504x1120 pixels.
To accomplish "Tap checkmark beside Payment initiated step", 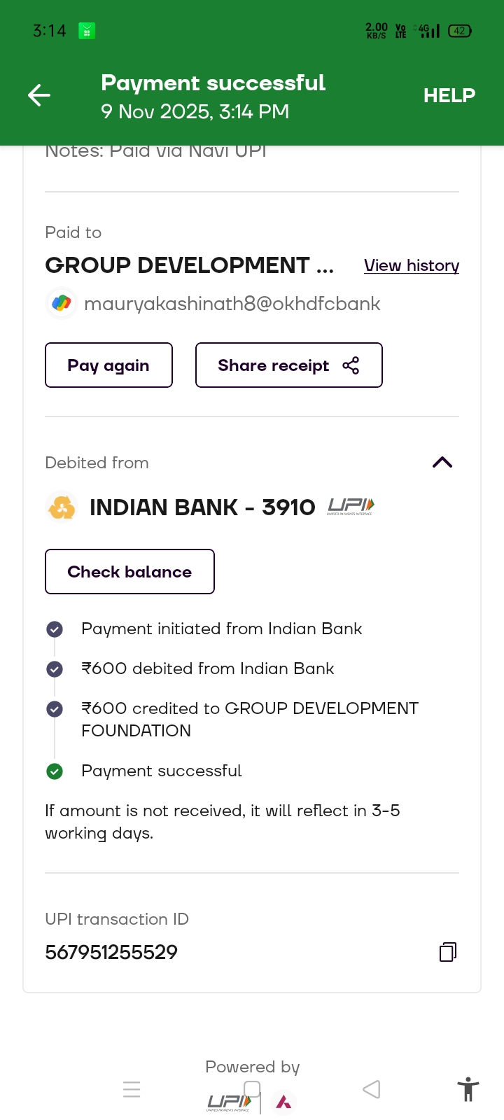I will (x=55, y=629).
